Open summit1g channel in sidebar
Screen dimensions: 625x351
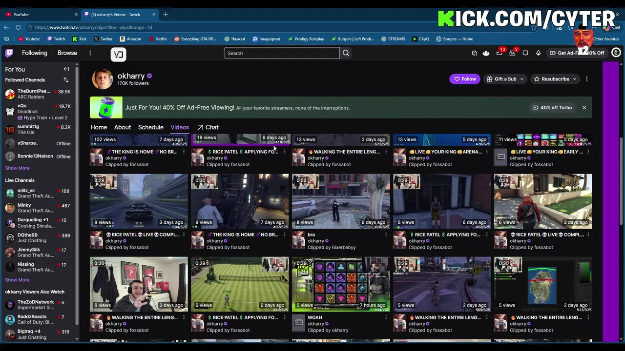(38, 129)
